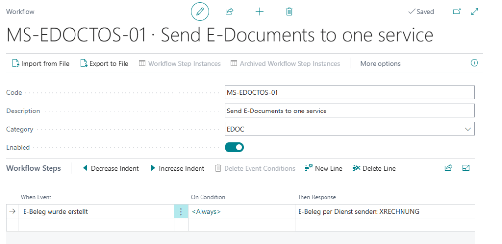Click the information circle icon
The width and height of the screenshot is (502, 244).
[474, 63]
